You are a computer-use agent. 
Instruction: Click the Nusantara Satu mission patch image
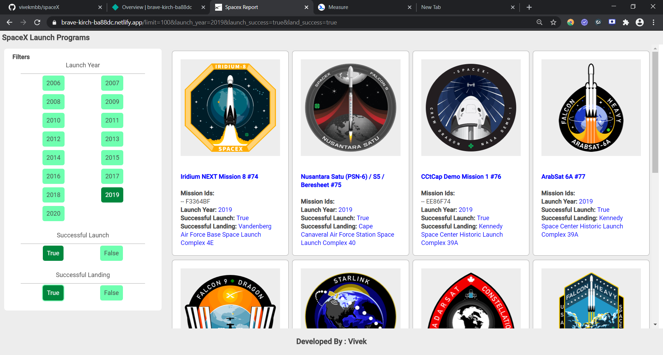[350, 108]
